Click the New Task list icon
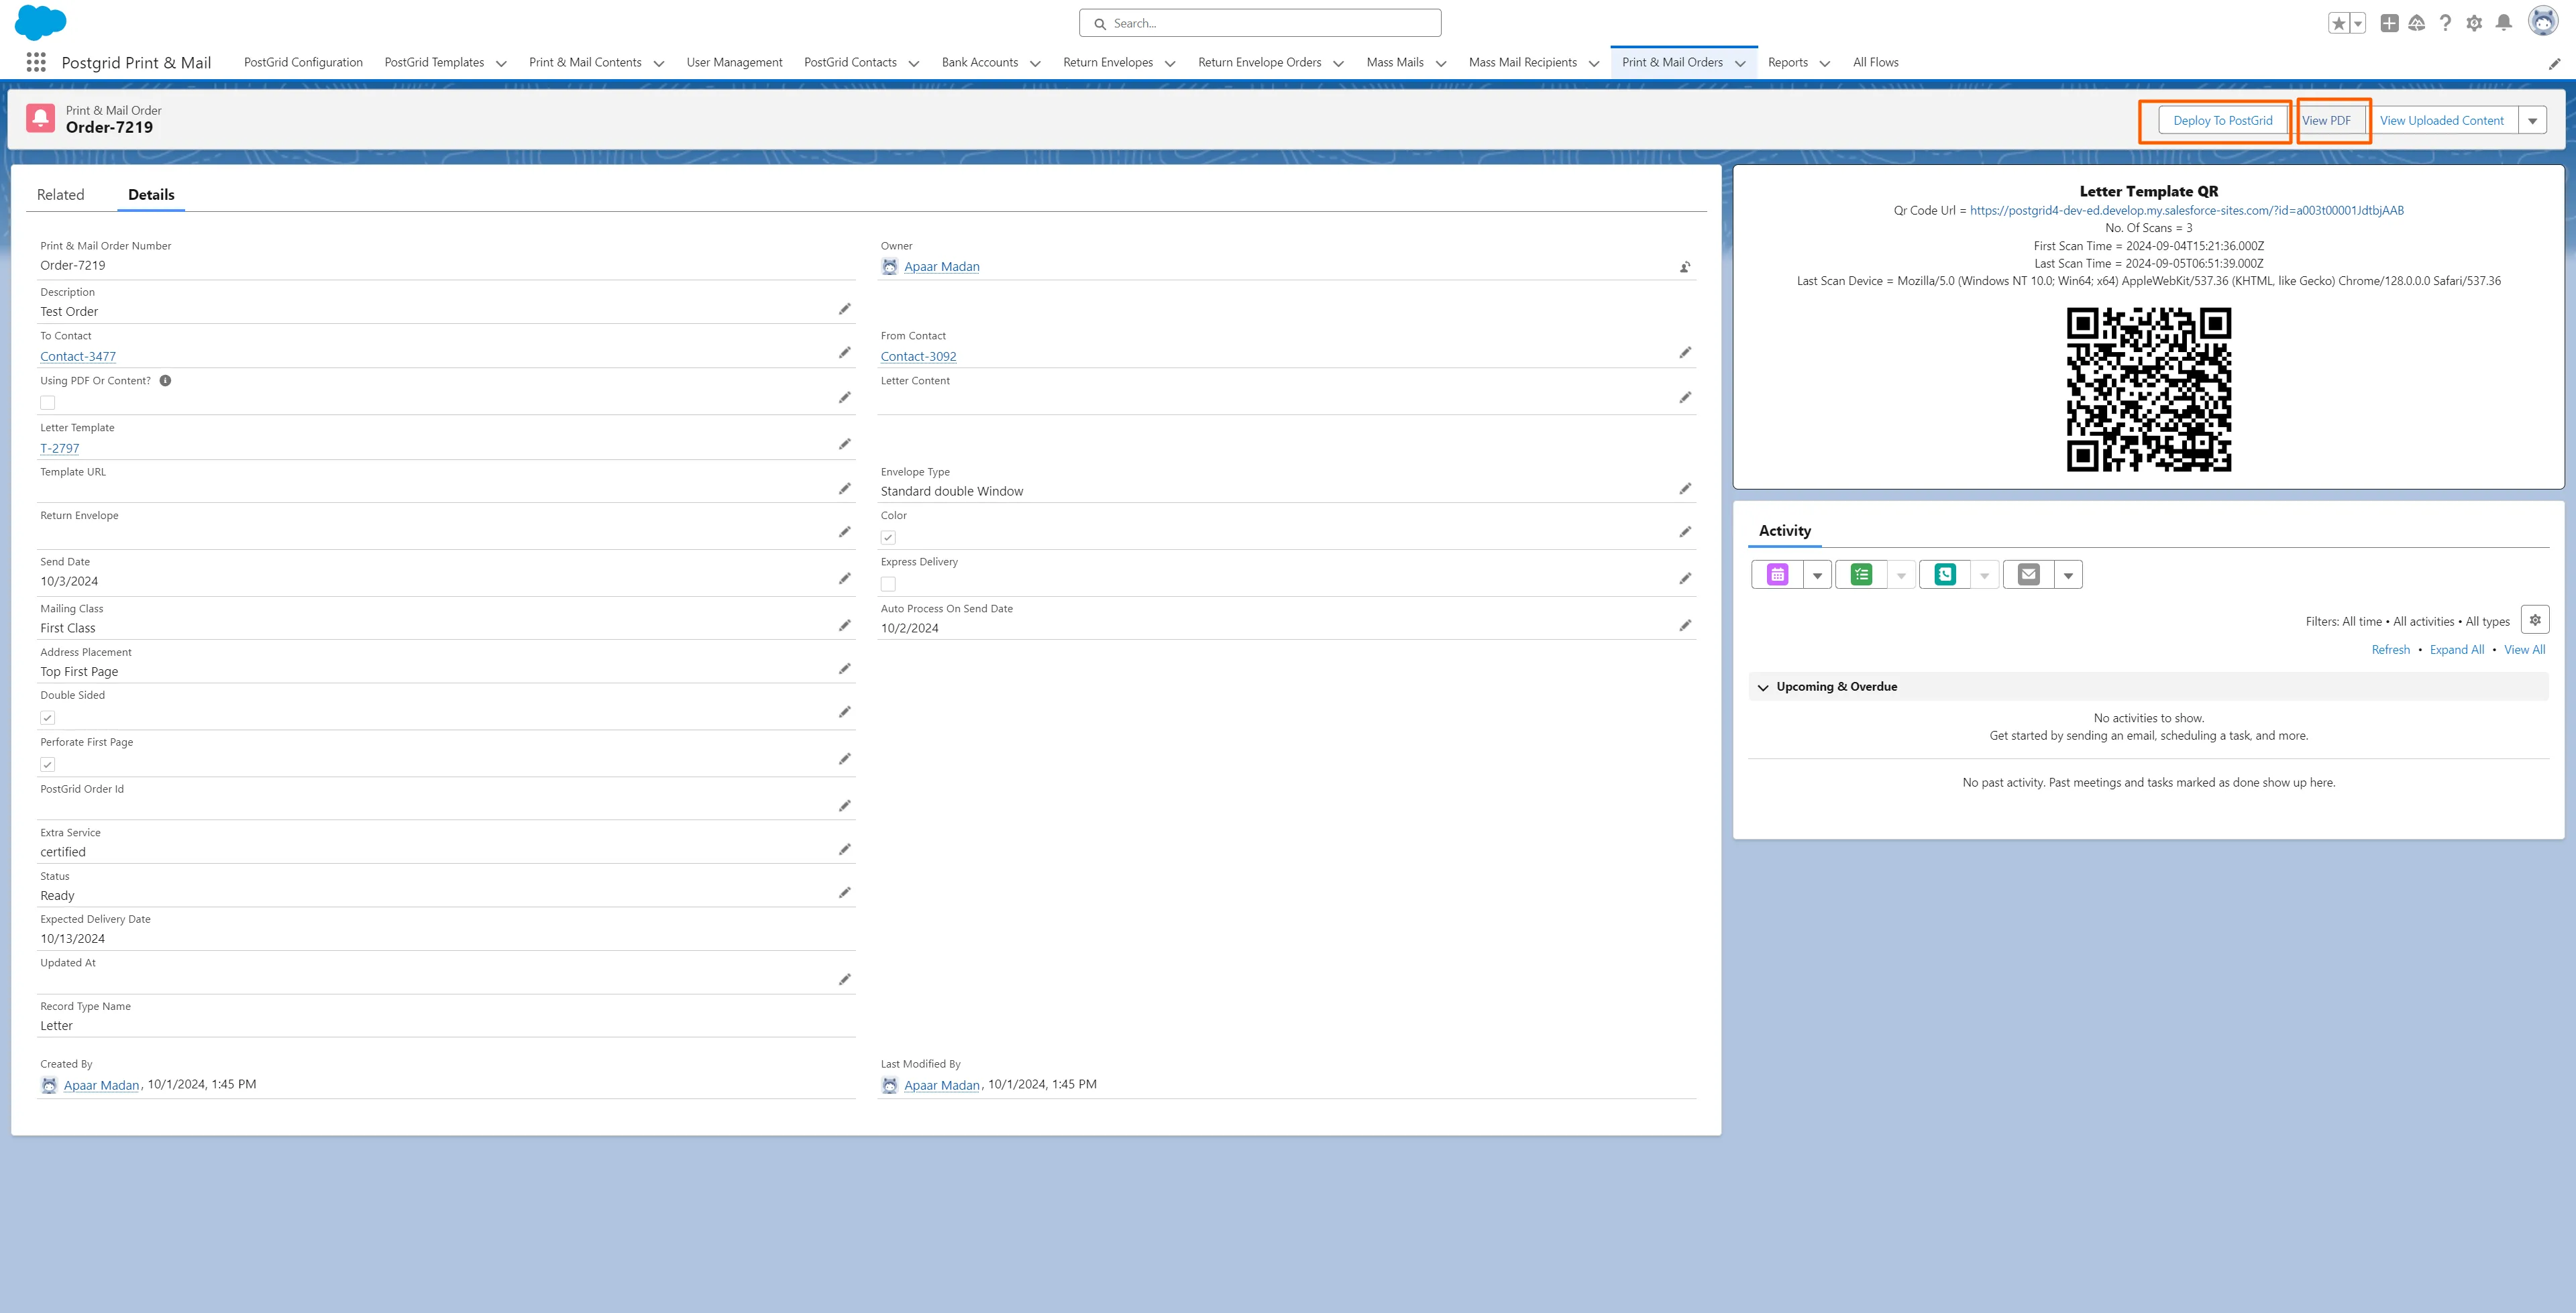 tap(1861, 575)
